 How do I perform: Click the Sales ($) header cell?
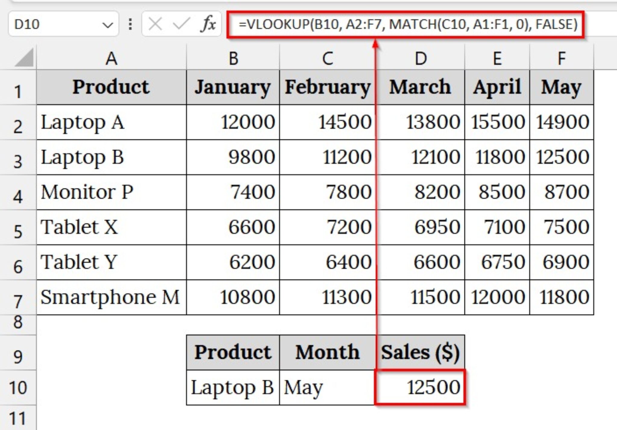tap(420, 352)
